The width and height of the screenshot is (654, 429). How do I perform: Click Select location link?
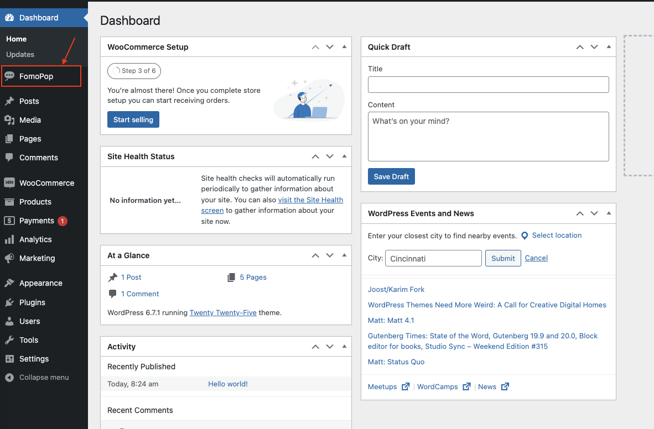[557, 236]
